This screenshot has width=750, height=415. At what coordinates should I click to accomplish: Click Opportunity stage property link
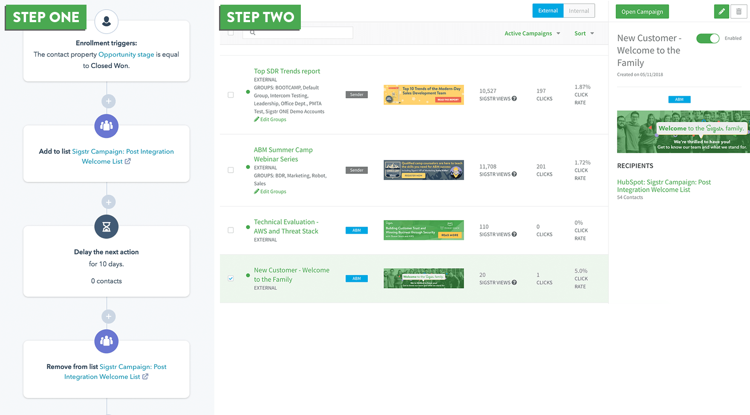126,54
